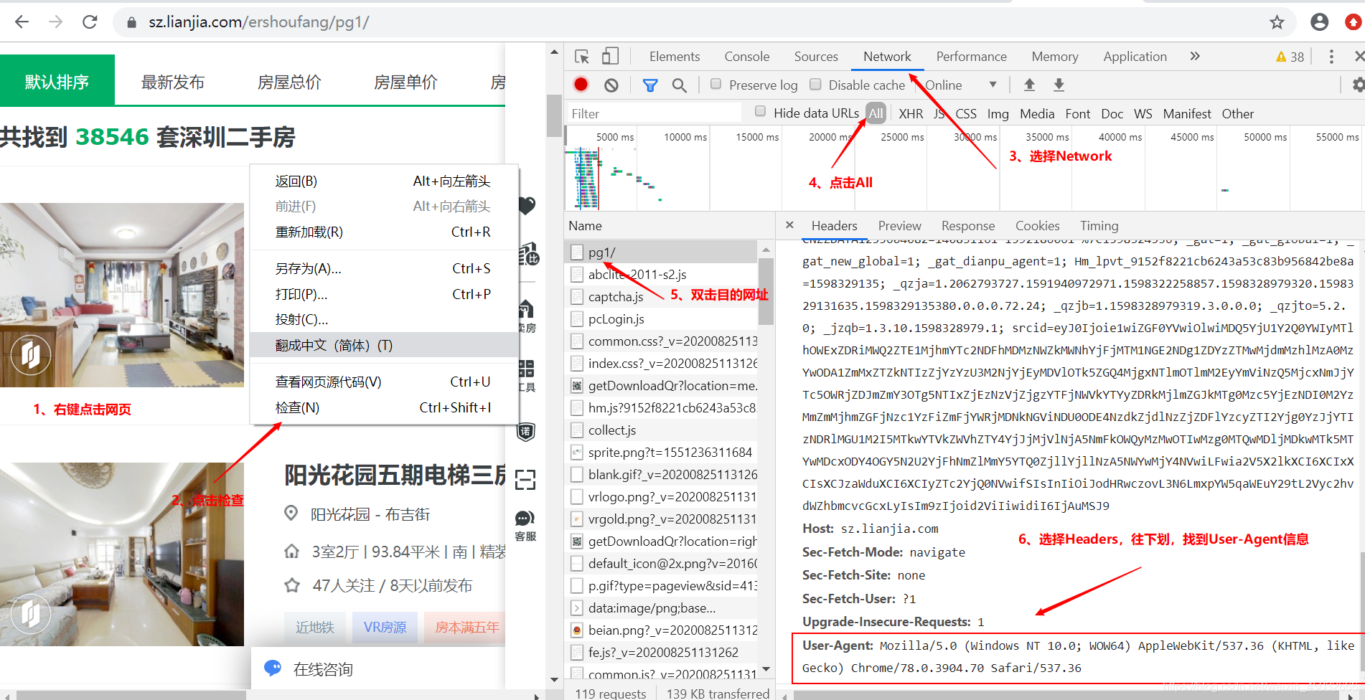This screenshot has height=700, width=1365.
Task: Select the 默认排序 sort tab
Action: point(57,82)
